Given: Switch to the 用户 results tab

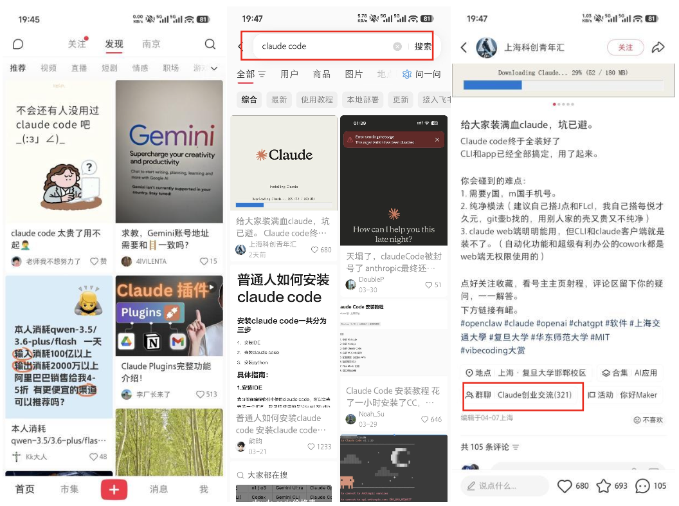Looking at the screenshot, I should (x=289, y=74).
